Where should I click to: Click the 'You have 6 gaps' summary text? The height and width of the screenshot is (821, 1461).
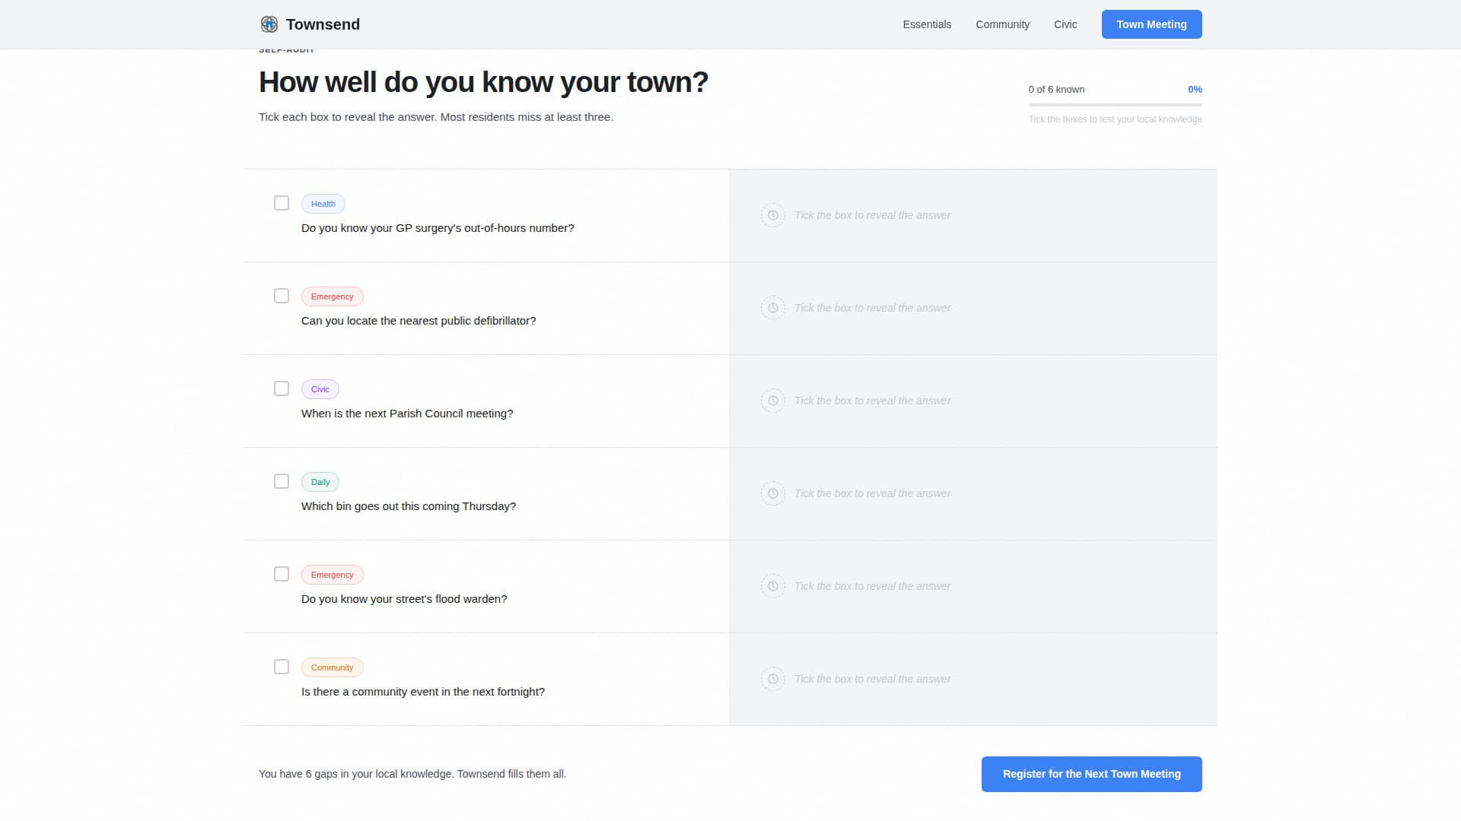tap(412, 774)
